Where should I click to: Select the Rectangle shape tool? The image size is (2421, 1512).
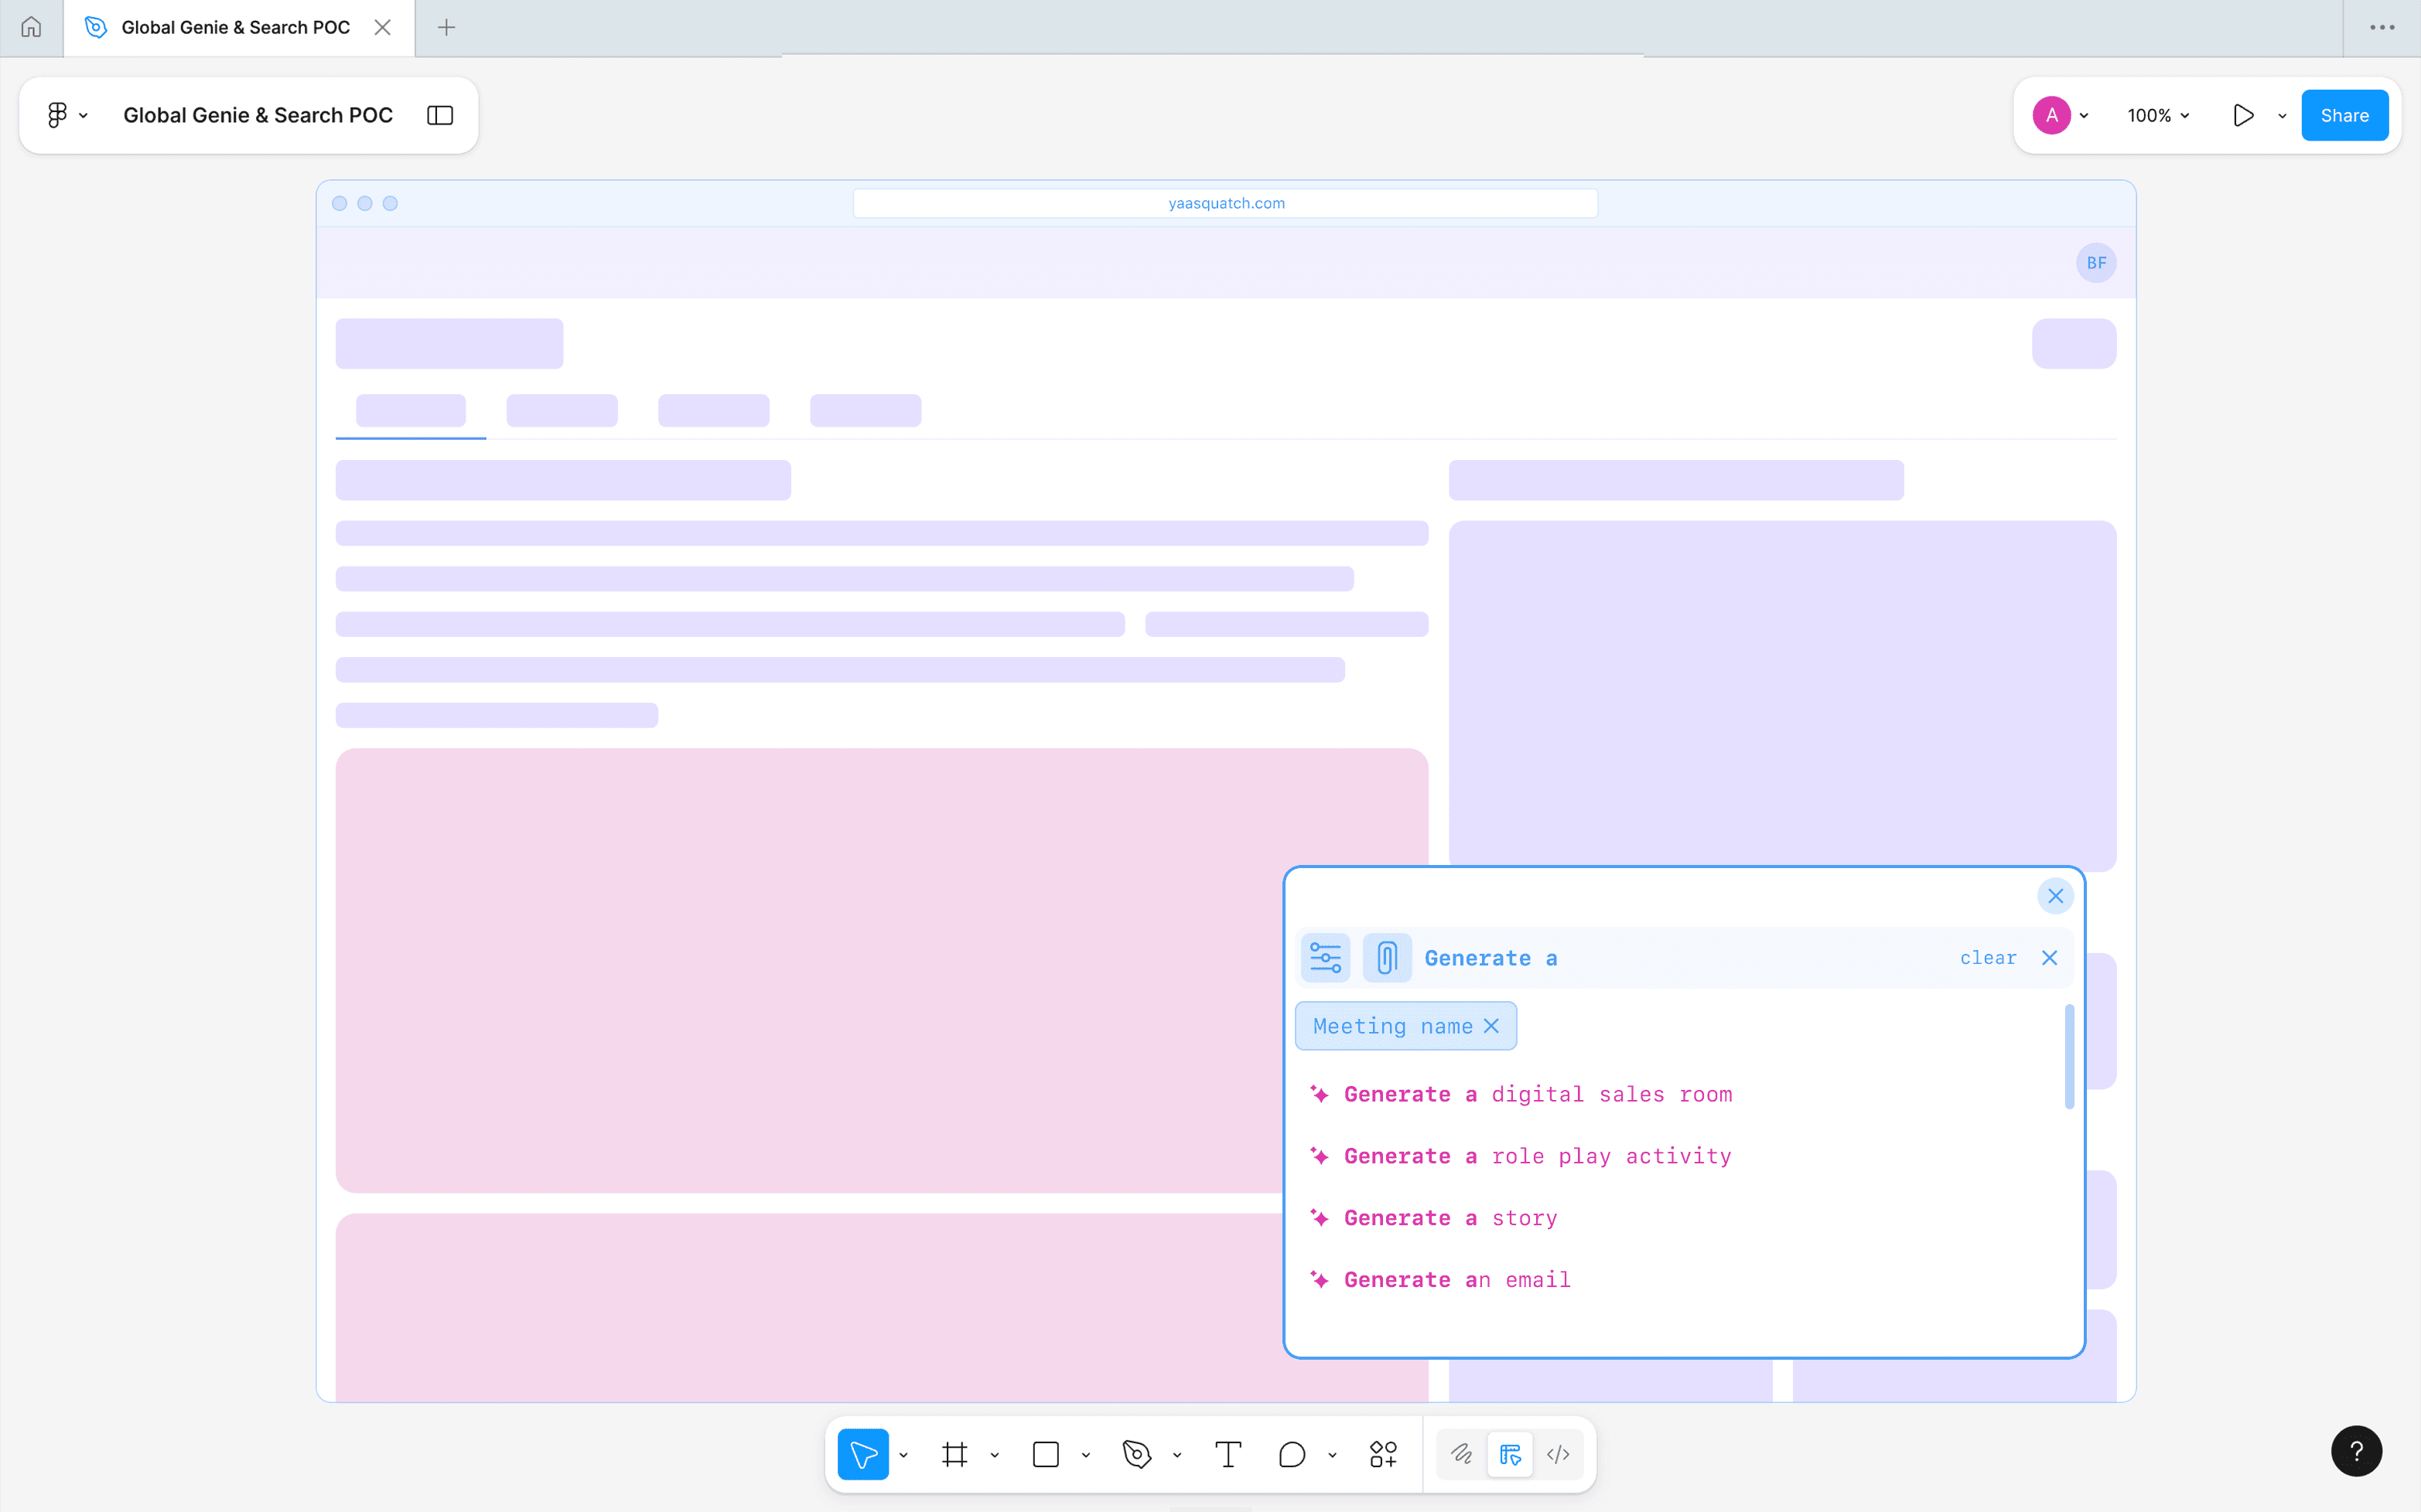[x=1046, y=1454]
